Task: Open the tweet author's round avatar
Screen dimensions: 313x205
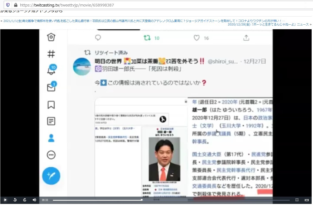Action: pos(82,67)
